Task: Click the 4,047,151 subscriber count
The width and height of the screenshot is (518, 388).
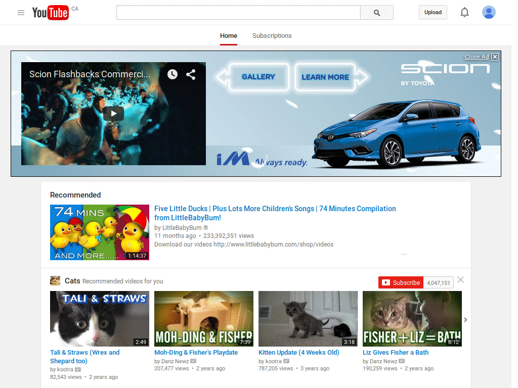Action: (x=439, y=283)
